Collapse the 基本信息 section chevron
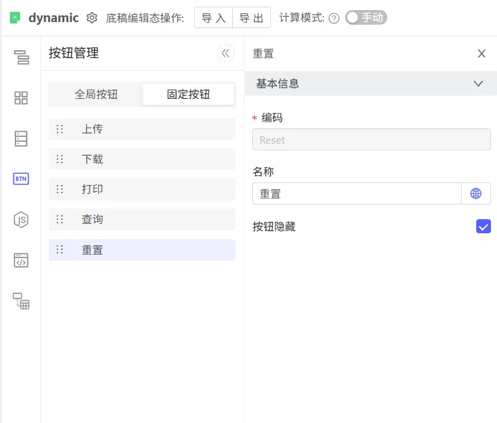Screen dimensions: 497x423 point(478,84)
